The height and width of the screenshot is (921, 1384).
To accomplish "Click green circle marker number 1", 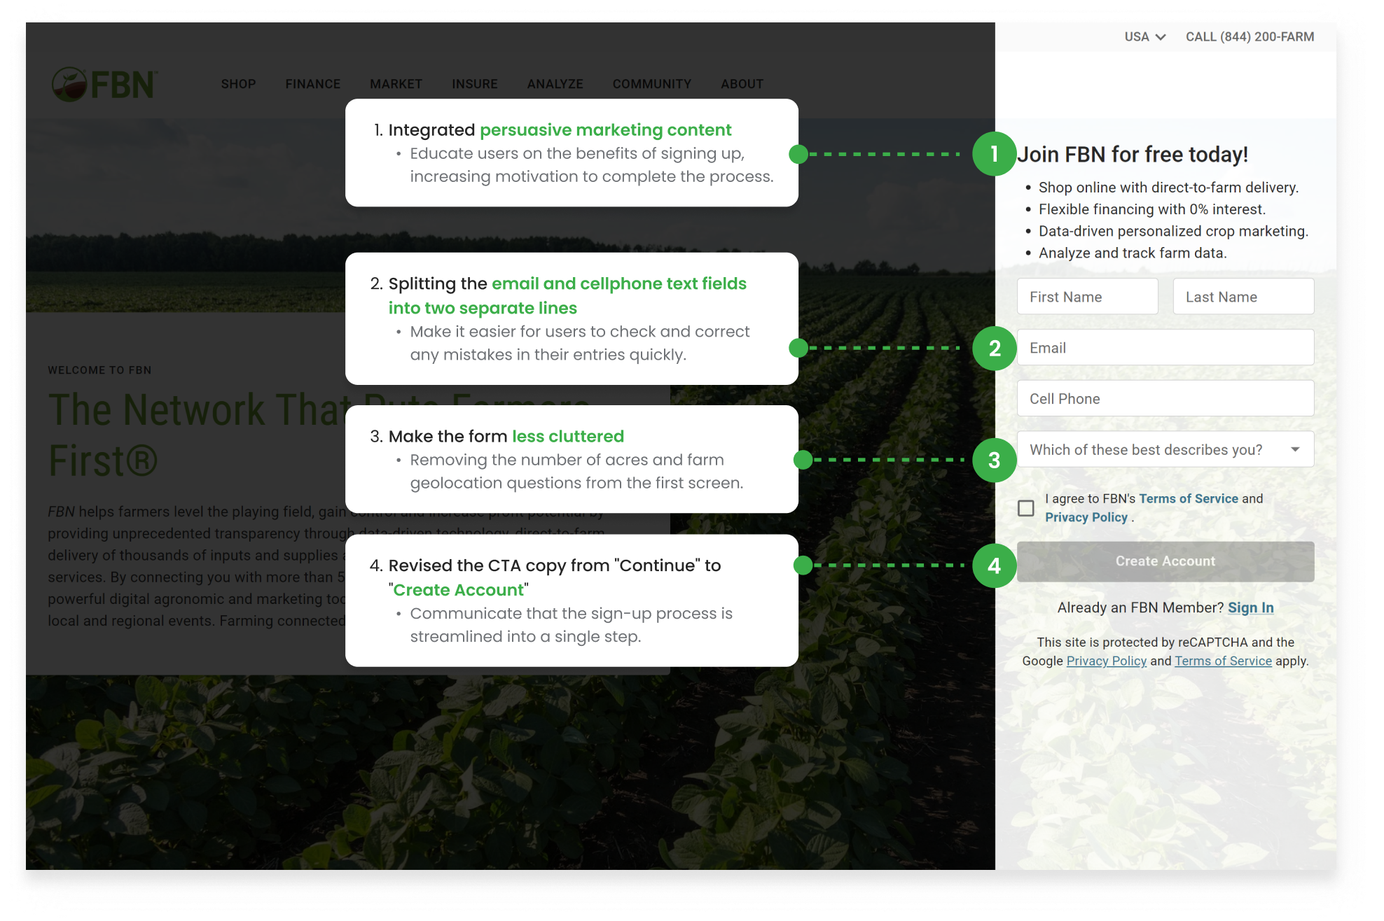I will [994, 154].
